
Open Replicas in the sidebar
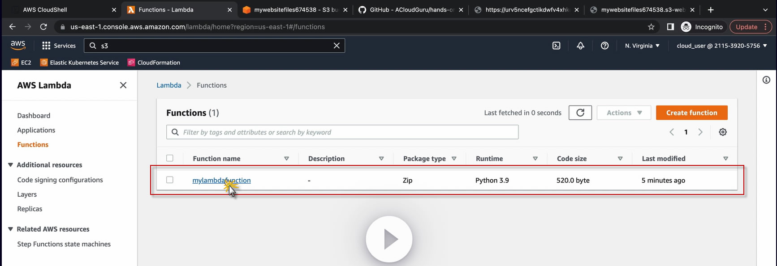(x=30, y=209)
